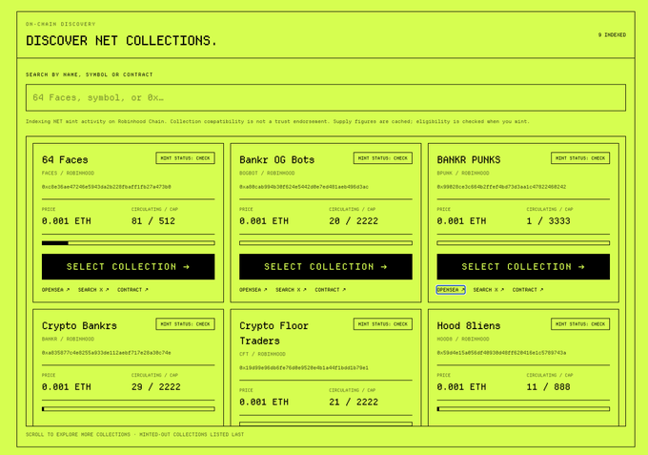
Task: Click the 9 INDEXED counter
Action: (x=612, y=34)
